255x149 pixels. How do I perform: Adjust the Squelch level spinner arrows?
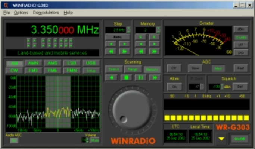[222, 87]
